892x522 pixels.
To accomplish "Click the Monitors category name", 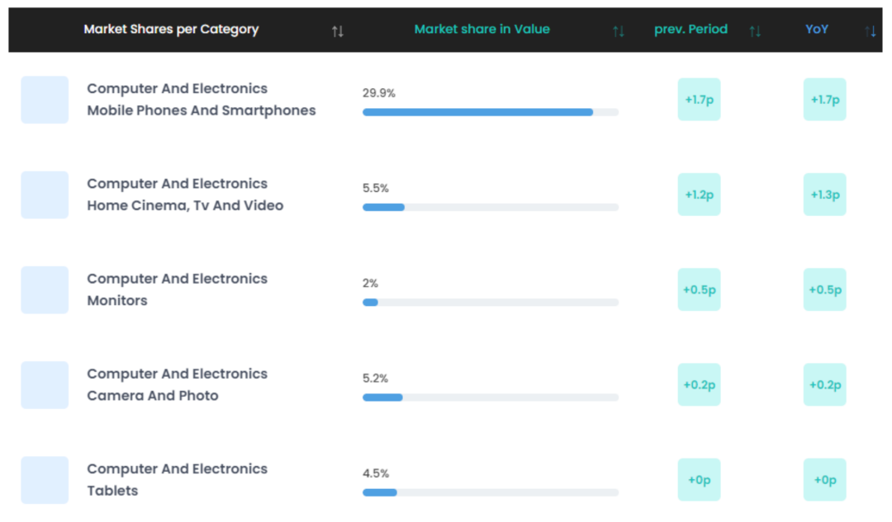I will click(x=117, y=300).
